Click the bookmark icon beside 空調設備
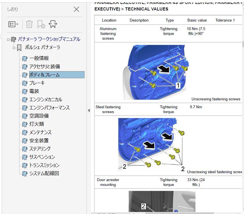 coord(25,116)
